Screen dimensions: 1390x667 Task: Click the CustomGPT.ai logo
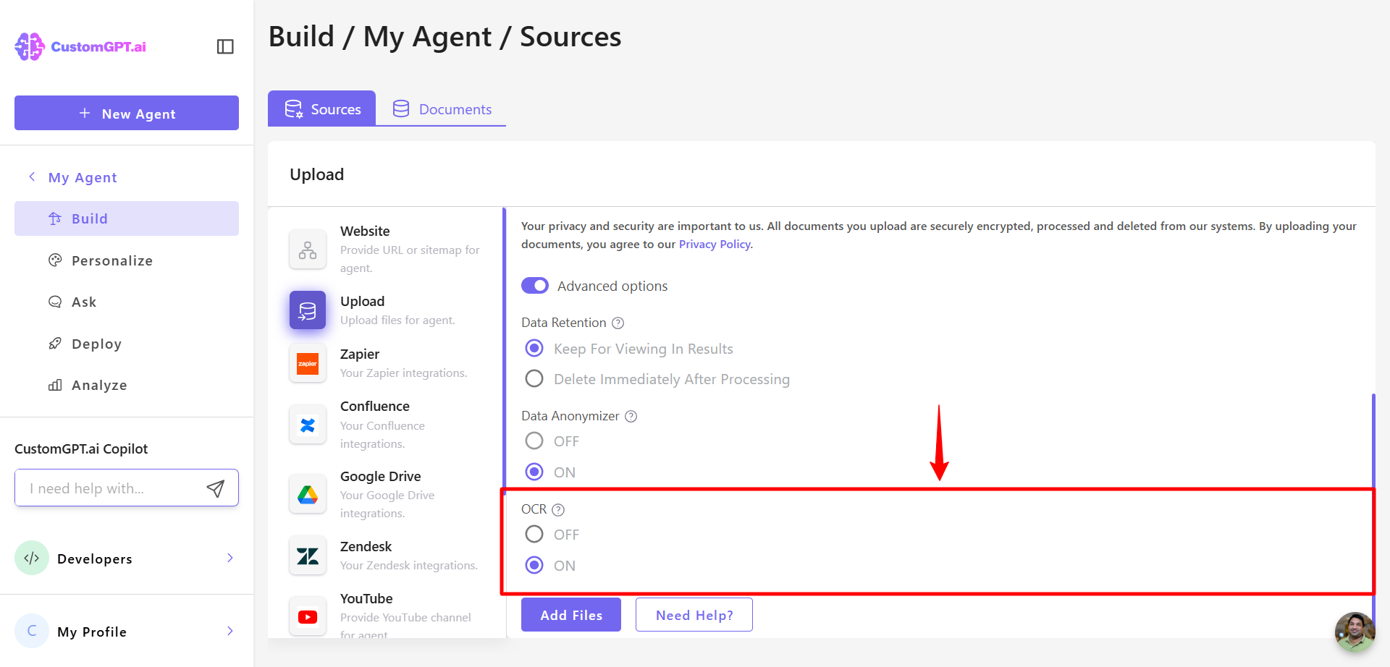pos(80,46)
